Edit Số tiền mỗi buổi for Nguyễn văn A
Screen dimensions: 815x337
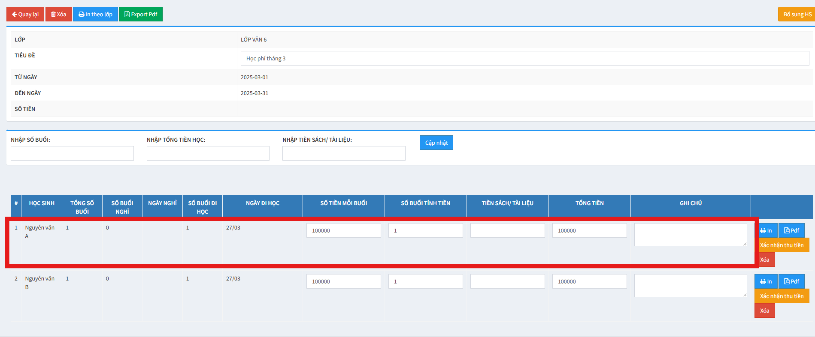(343, 230)
